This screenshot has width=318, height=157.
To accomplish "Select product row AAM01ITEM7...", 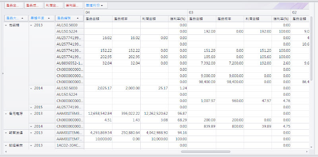I will coord(69,139).
